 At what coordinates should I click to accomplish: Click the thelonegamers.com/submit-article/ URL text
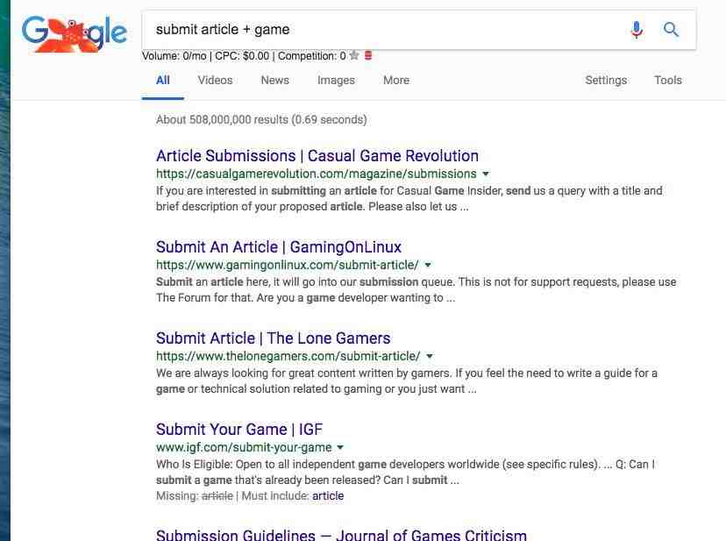pos(288,356)
